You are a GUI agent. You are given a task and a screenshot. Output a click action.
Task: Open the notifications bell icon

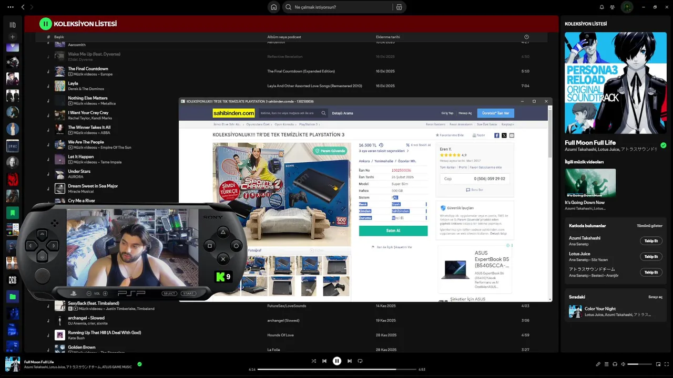pyautogui.click(x=601, y=7)
